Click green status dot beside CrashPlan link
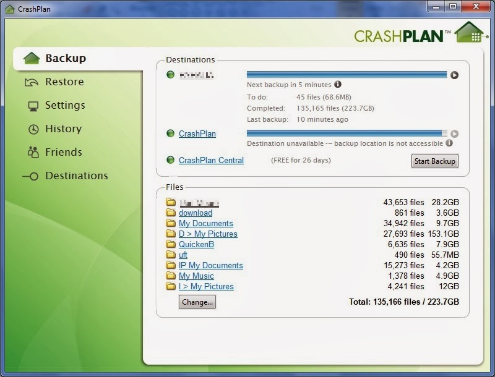 pyautogui.click(x=171, y=133)
